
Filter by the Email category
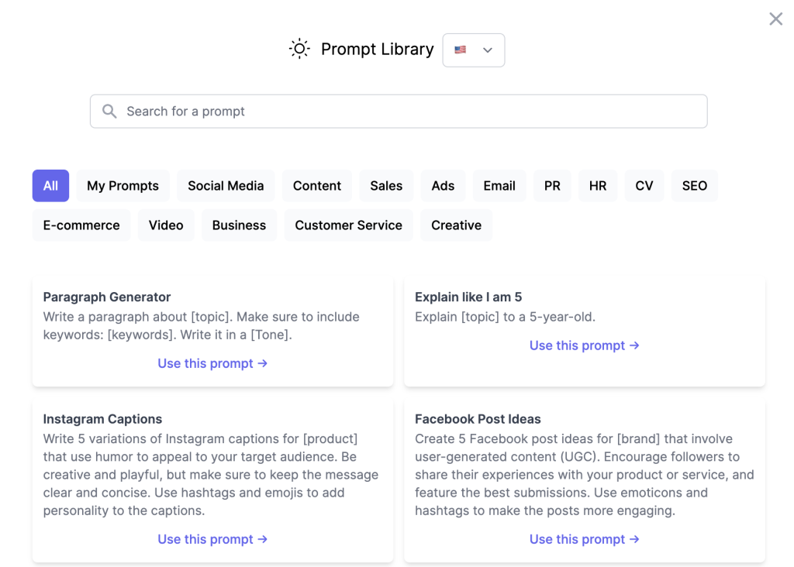pyautogui.click(x=499, y=186)
